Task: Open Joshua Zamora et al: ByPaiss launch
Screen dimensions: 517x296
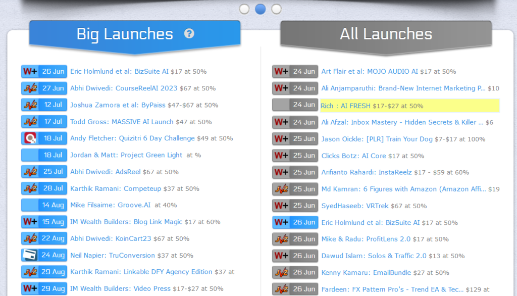Action: (118, 105)
